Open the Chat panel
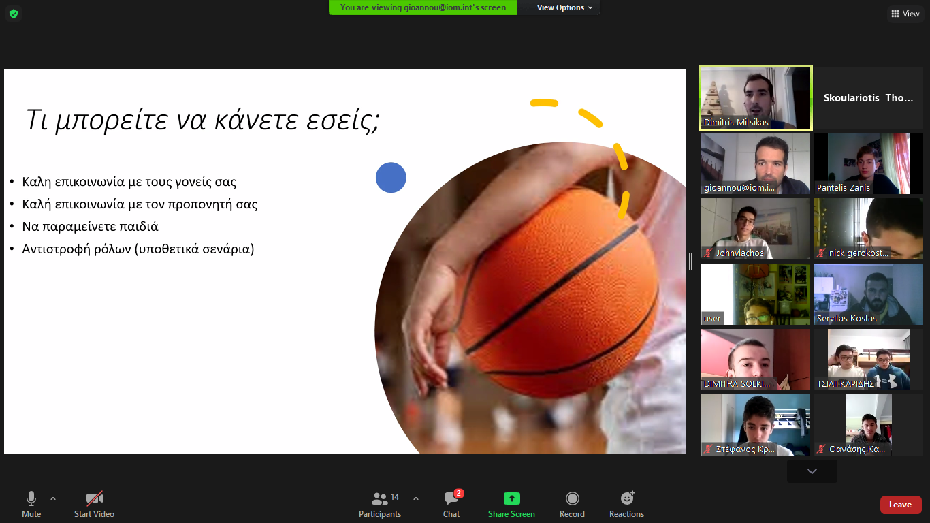This screenshot has width=930, height=523. [x=451, y=505]
